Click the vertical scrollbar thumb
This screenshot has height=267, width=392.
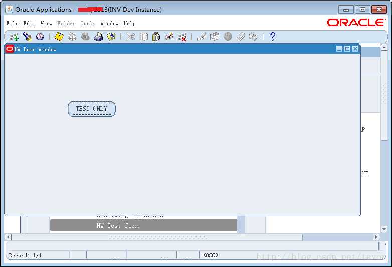(384, 95)
